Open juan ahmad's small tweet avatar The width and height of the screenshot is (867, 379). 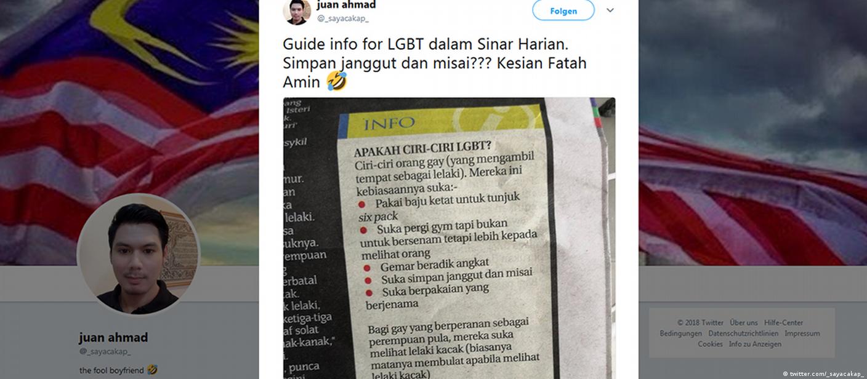[297, 10]
